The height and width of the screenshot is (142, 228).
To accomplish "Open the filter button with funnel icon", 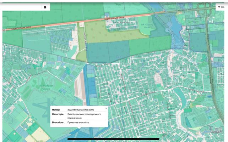I will (x=221, y=7).
